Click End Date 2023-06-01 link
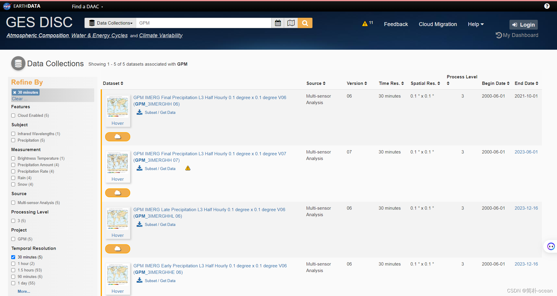This screenshot has height=296, width=557. coord(526,152)
